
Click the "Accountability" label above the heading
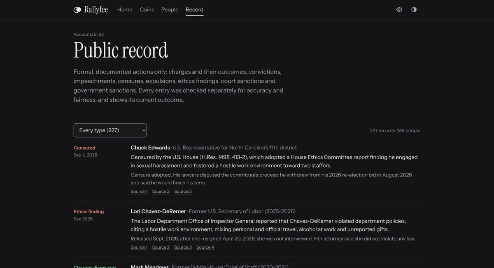(89, 35)
